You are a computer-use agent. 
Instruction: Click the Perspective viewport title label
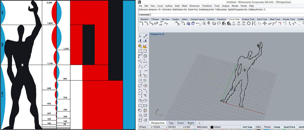156,34
